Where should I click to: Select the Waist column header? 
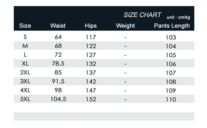58,26
